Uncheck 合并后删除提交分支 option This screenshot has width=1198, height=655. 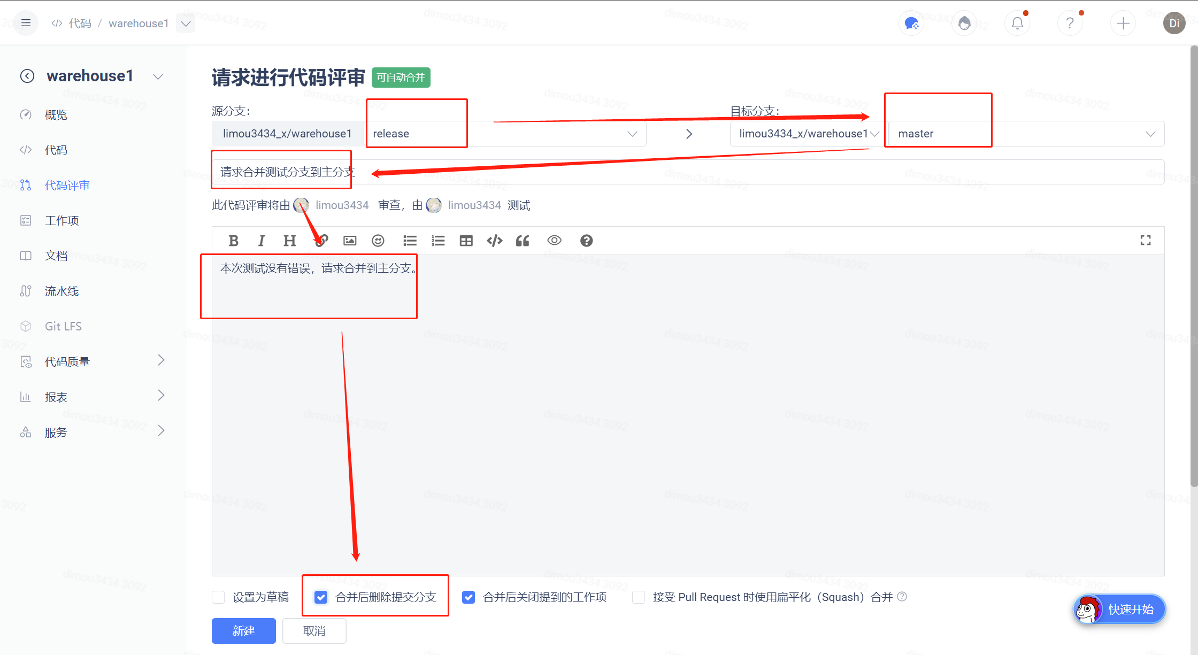tap(321, 597)
